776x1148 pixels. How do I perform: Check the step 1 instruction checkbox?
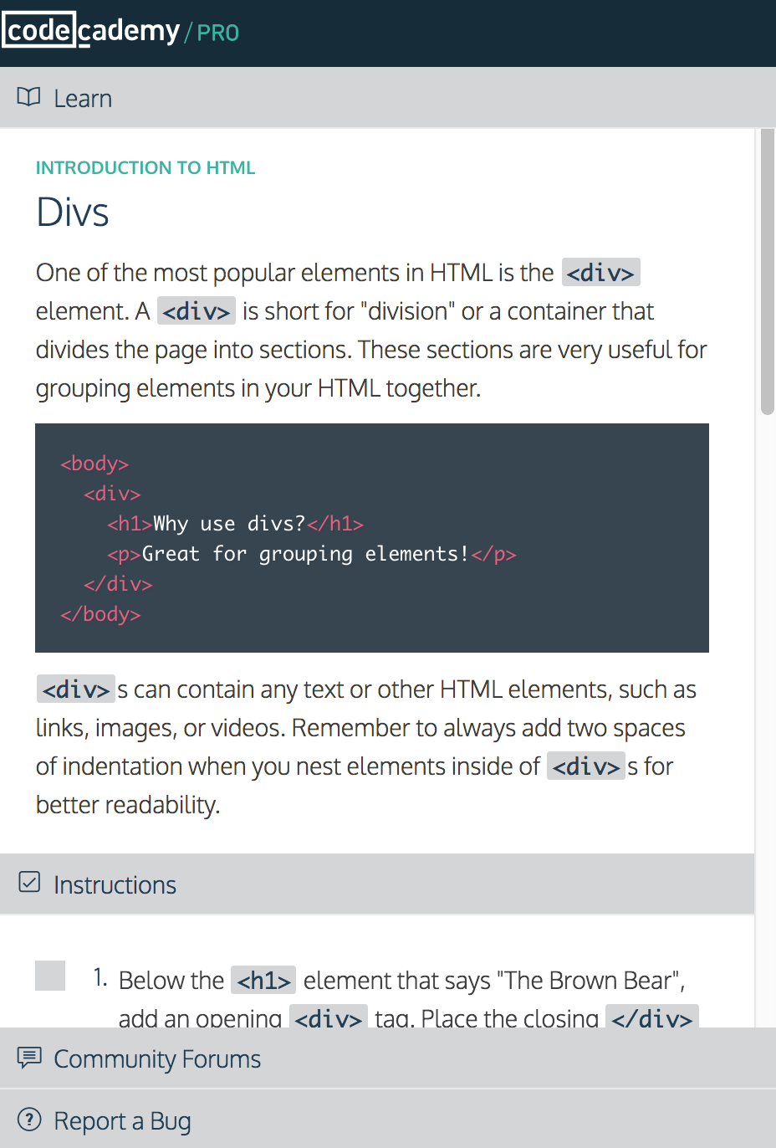click(x=50, y=976)
